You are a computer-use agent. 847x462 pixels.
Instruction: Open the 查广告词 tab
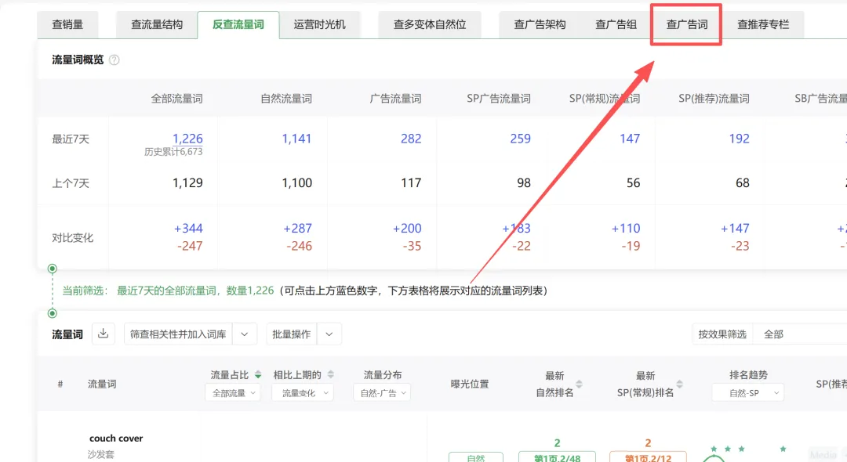[x=686, y=25]
